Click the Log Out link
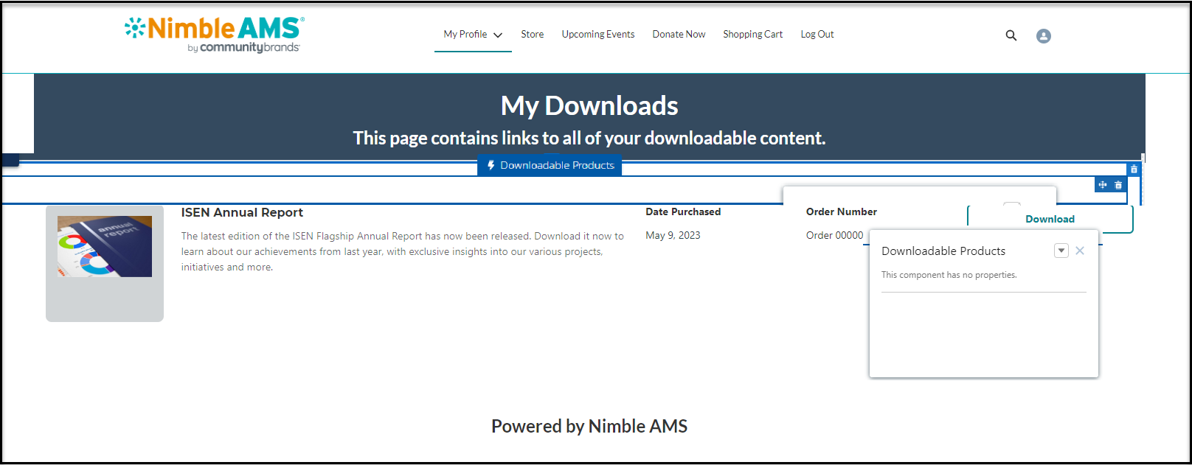1192x465 pixels. 817,35
